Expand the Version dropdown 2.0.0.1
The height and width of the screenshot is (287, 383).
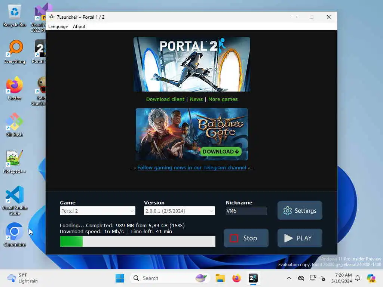pos(180,211)
